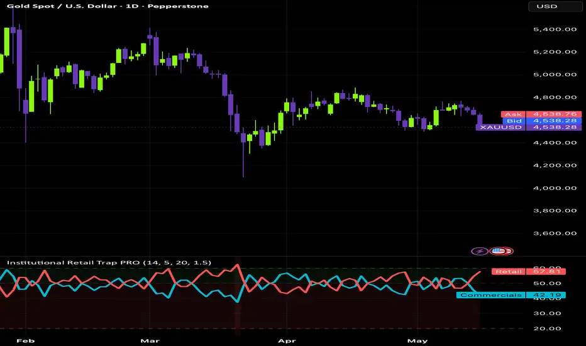The width and height of the screenshot is (586, 346).
Task: Click the 20.00 indicator scale label
Action: click(547, 328)
